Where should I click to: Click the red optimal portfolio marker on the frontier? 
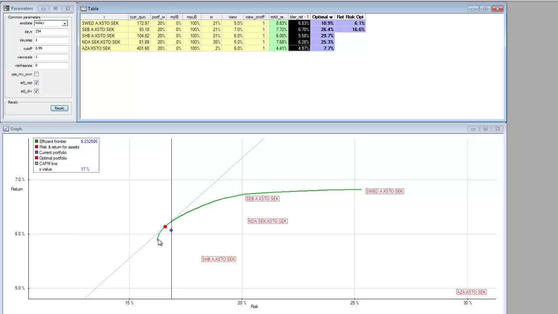[x=165, y=227]
